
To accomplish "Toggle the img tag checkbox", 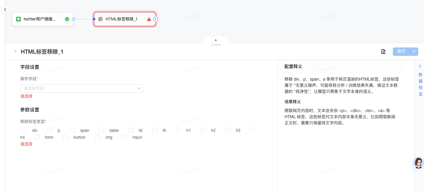I will pyautogui.click(x=98, y=137).
